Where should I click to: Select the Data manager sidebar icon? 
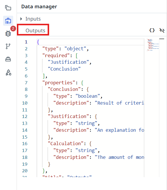8,21
